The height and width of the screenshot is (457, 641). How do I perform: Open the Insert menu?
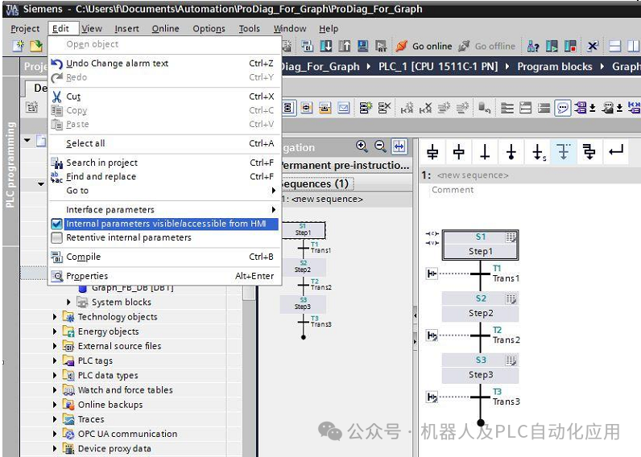(126, 29)
